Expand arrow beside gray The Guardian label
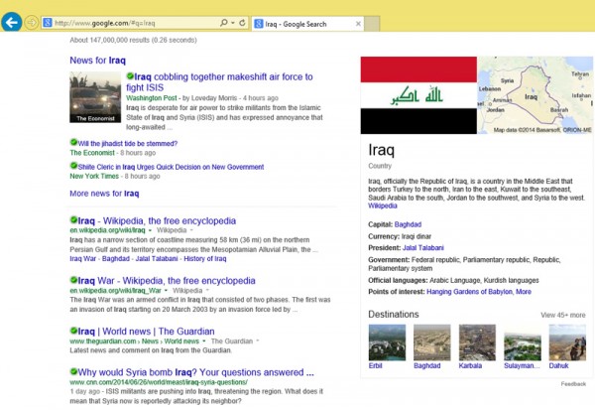The width and height of the screenshot is (595, 410). click(x=258, y=341)
